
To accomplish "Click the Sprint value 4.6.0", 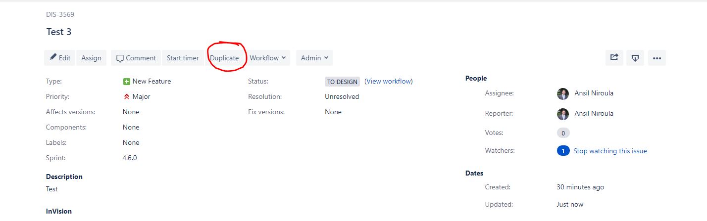I will (130, 158).
